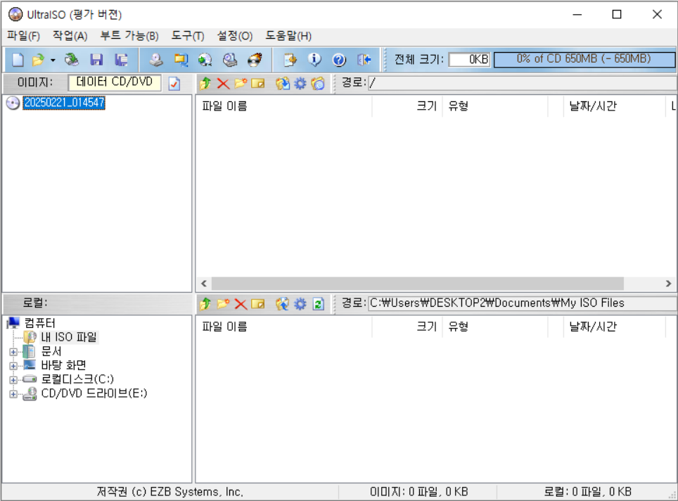Select 로컬디스크(C:) in local tree

point(77,379)
